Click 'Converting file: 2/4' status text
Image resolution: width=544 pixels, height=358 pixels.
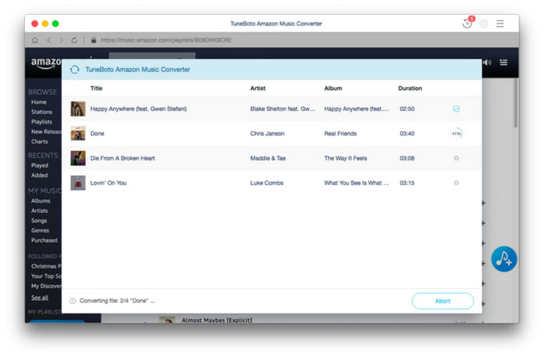pos(117,301)
